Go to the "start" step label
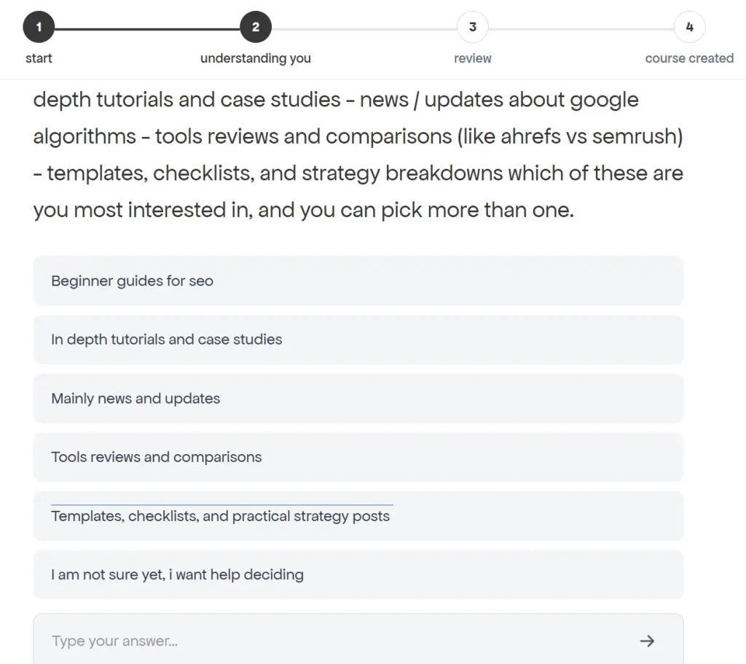The width and height of the screenshot is (746, 664). [39, 58]
